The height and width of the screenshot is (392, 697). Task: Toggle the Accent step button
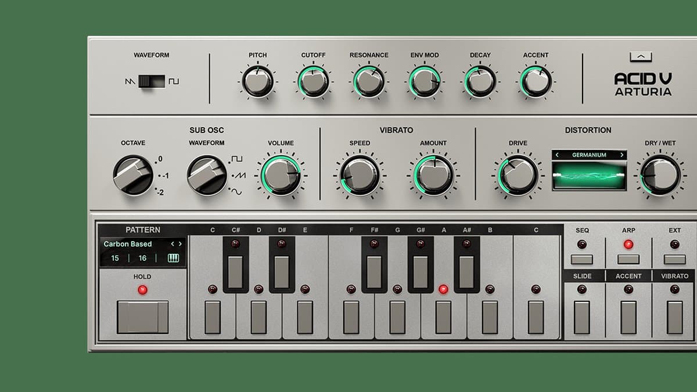click(x=628, y=317)
